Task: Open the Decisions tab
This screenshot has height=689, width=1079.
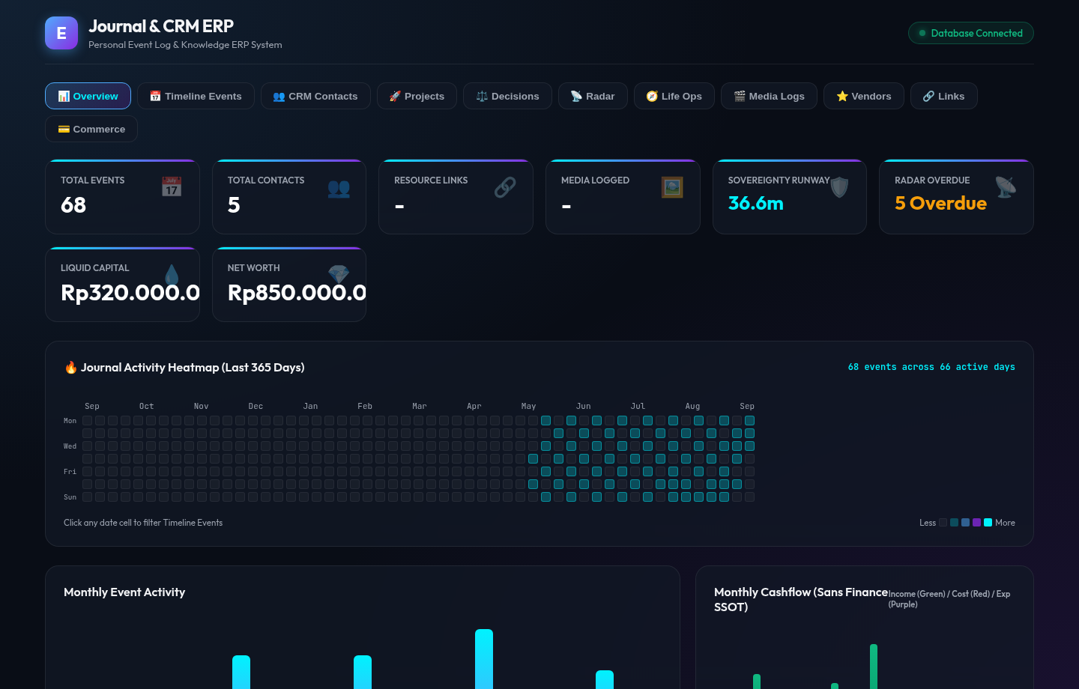Action: [x=507, y=96]
